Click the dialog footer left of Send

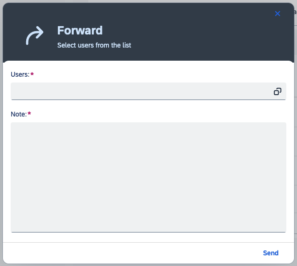coord(132,253)
